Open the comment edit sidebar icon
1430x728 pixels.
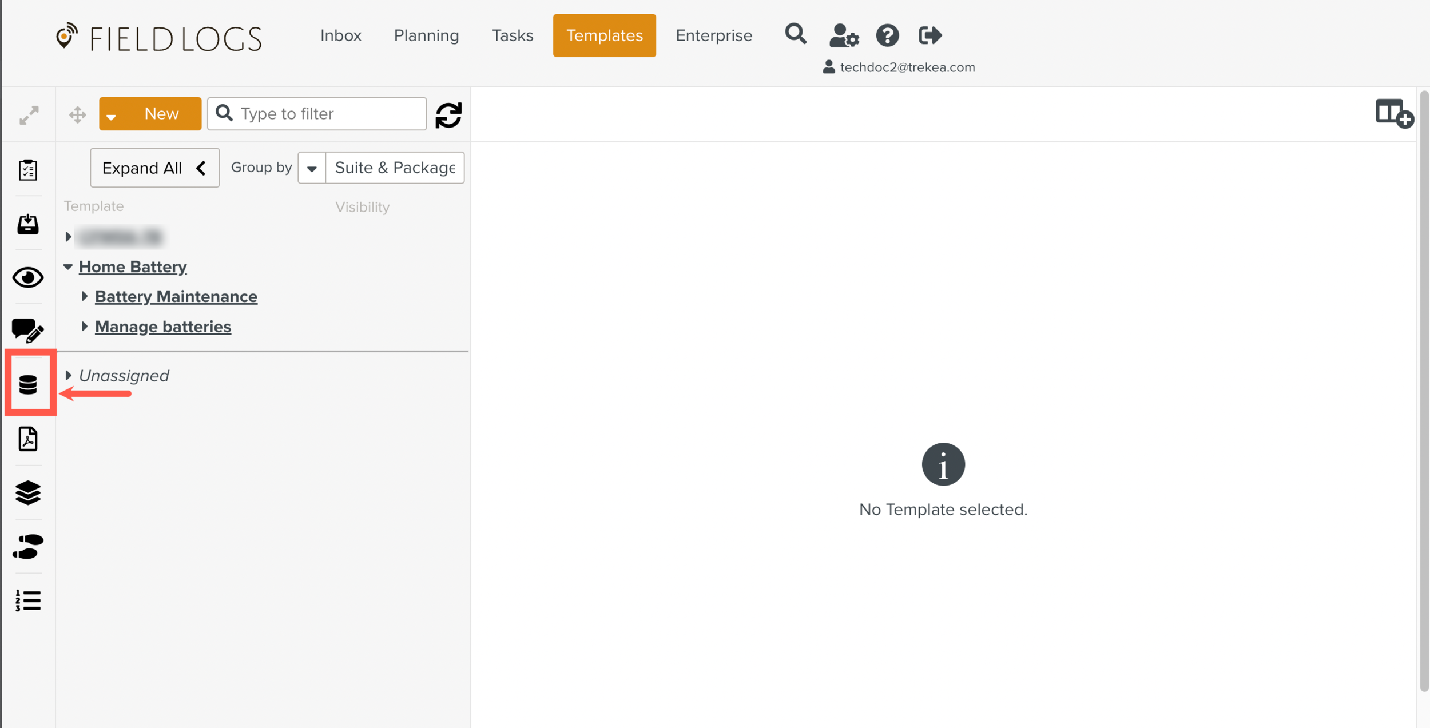[x=28, y=331]
